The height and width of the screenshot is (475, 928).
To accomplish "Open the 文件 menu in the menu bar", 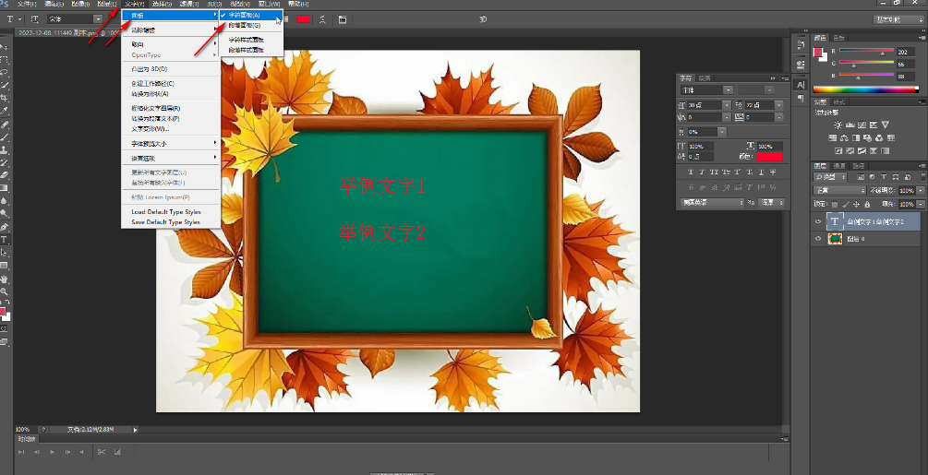I will (x=28, y=4).
